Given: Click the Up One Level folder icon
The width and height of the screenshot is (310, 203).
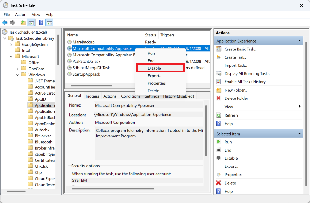Looking at the screenshot, I should click(23, 22).
